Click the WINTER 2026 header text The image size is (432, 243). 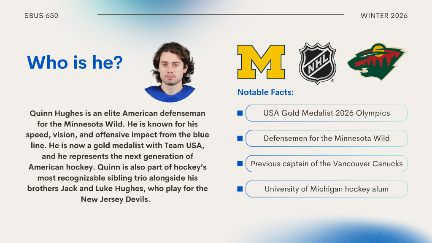pyautogui.click(x=384, y=16)
